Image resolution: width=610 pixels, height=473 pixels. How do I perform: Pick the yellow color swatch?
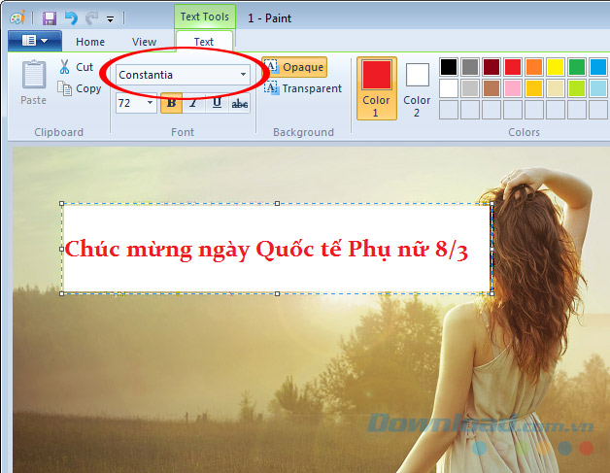click(556, 67)
